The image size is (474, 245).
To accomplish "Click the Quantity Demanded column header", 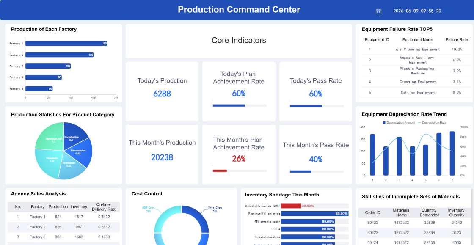I will [429, 213].
